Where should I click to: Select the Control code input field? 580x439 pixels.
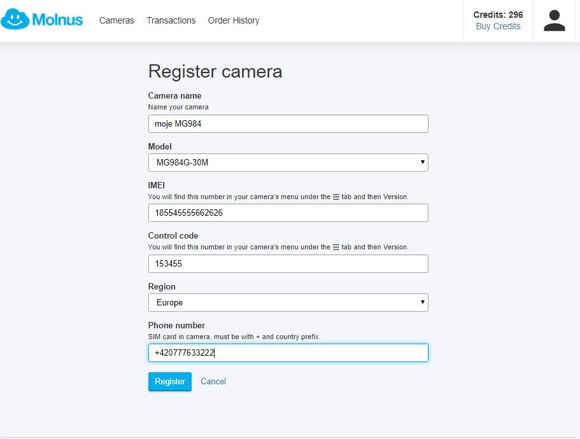[288, 264]
